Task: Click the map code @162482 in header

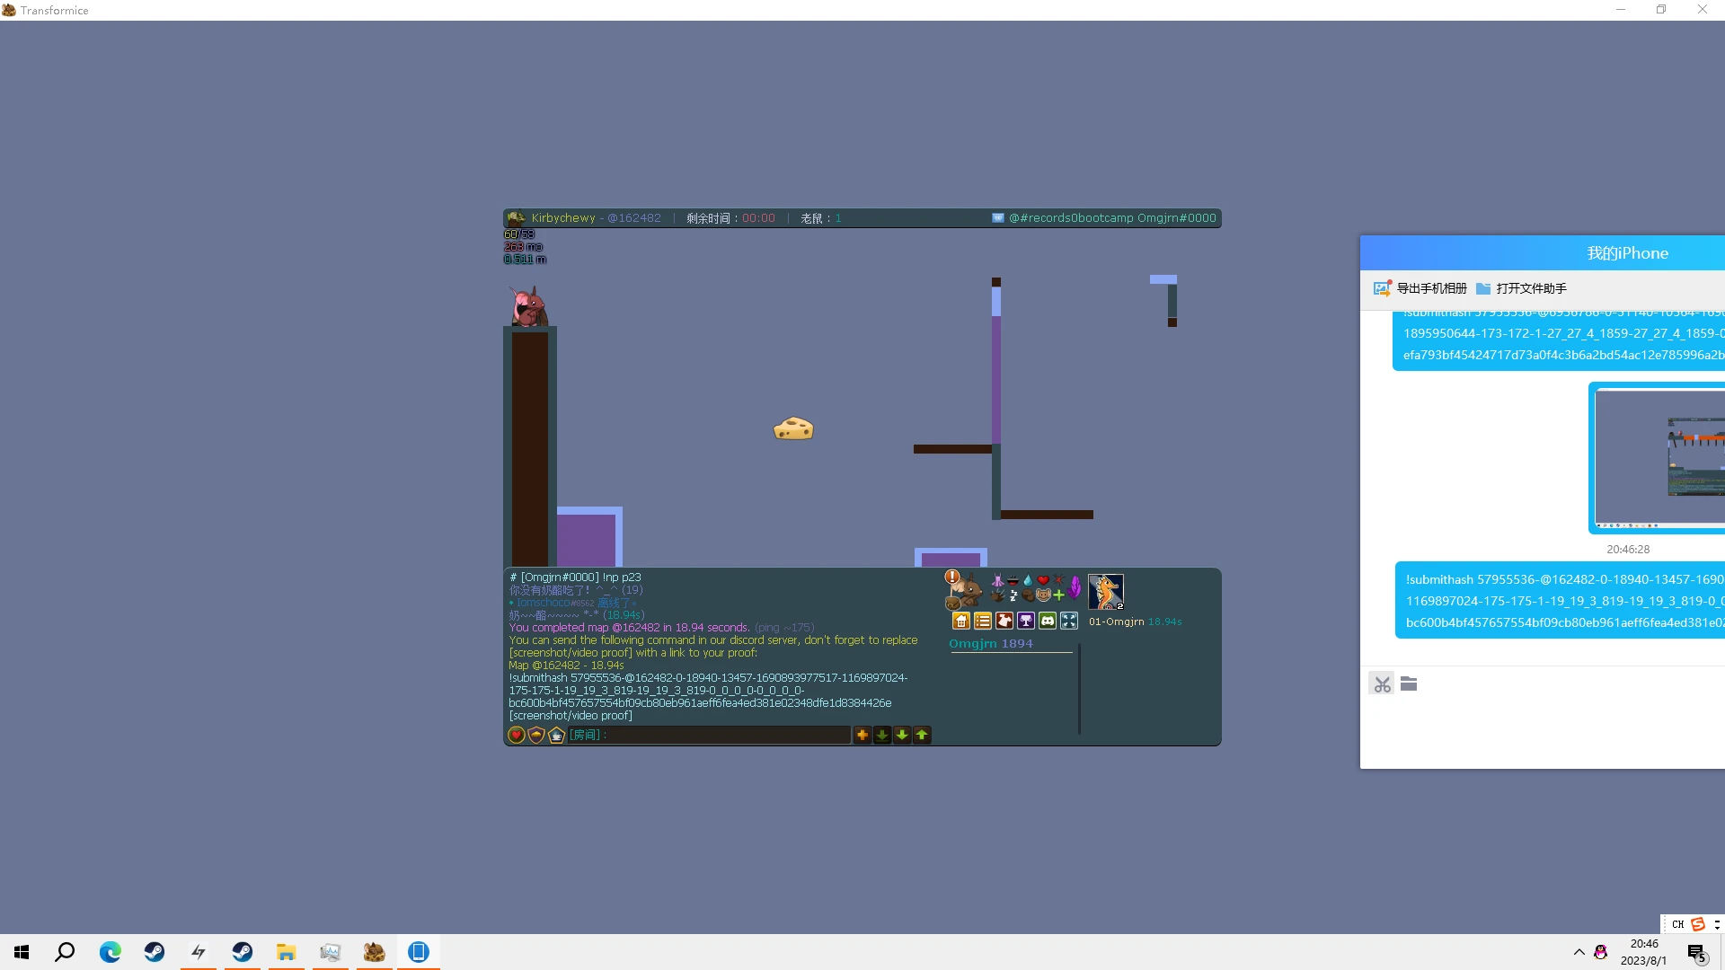Action: [x=634, y=218]
